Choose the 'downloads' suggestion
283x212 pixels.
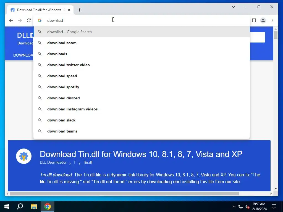[142, 54]
